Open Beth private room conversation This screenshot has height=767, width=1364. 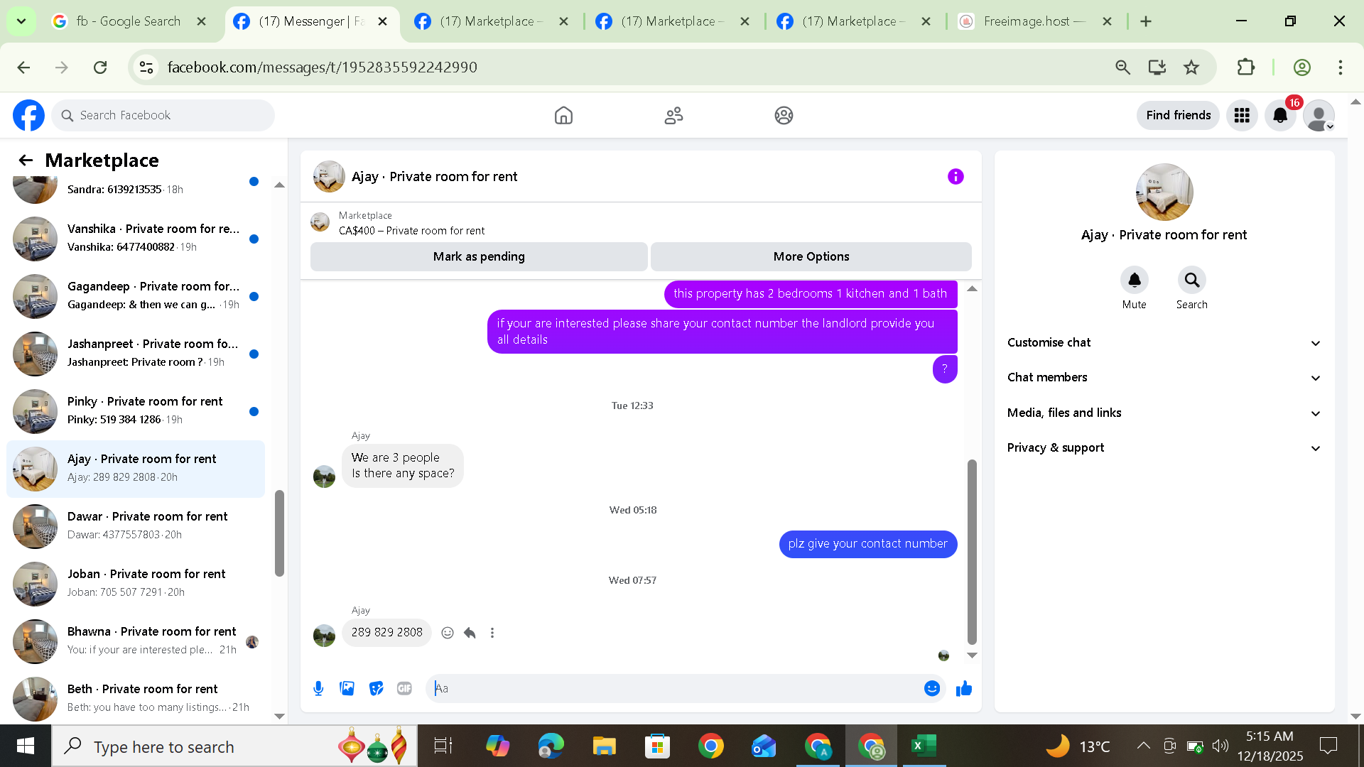[136, 699]
